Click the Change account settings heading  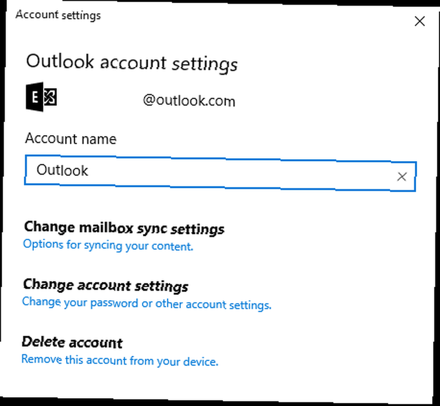pyautogui.click(x=106, y=285)
